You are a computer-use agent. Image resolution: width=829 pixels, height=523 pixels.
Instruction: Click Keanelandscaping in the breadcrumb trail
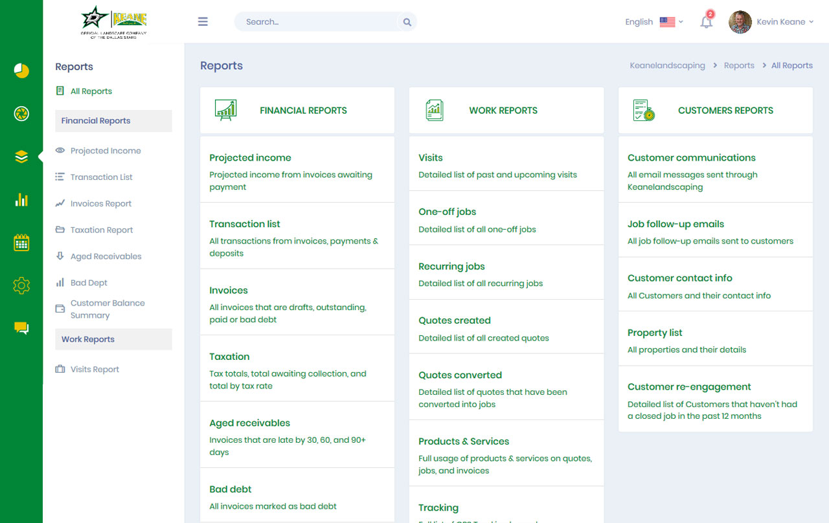pyautogui.click(x=667, y=65)
